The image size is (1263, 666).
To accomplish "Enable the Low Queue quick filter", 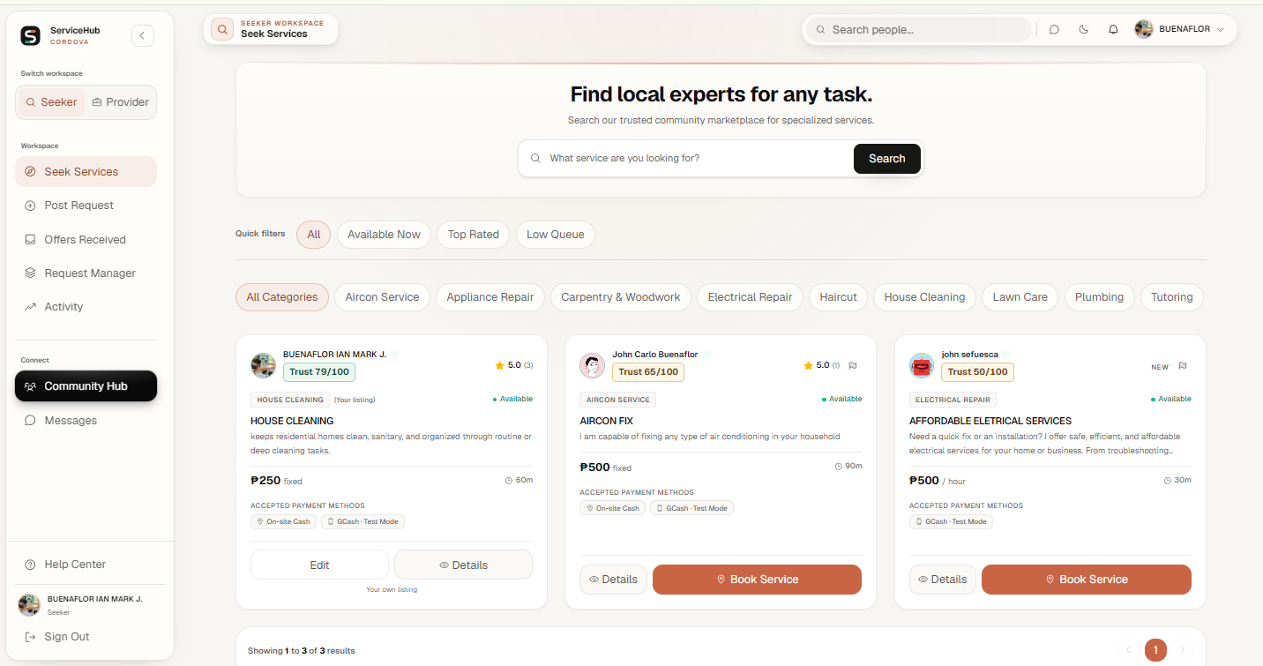I will [x=556, y=235].
